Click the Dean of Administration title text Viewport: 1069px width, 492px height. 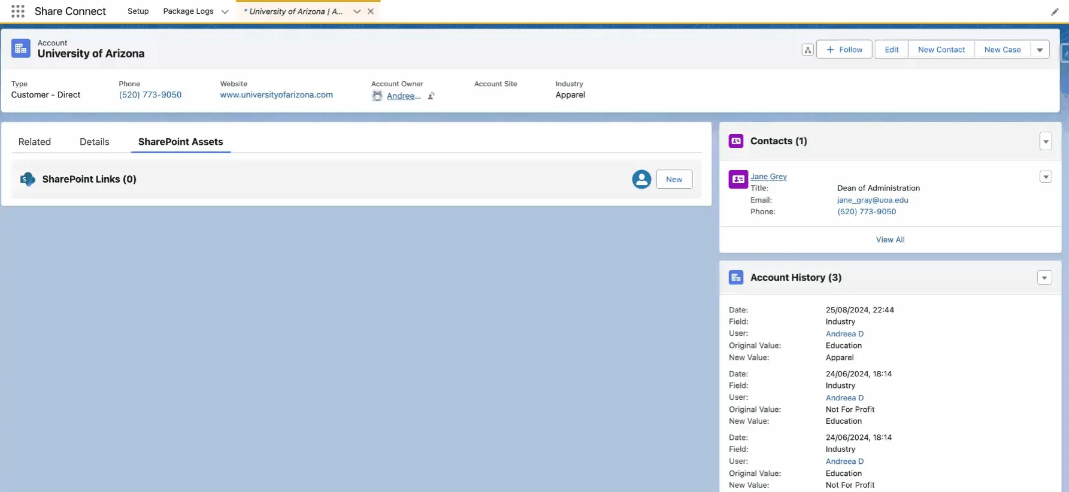[x=879, y=188]
